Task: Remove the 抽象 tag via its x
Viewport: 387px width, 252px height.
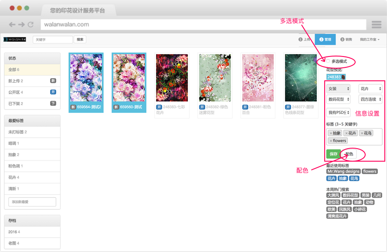Action: pos(331,133)
